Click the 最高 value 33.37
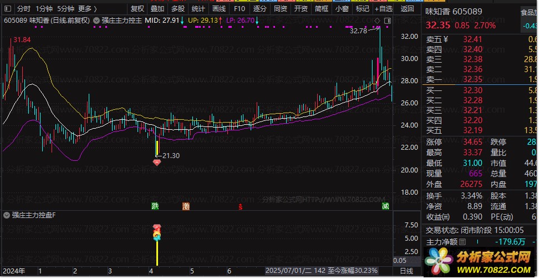The image size is (540, 279). click(x=472, y=153)
